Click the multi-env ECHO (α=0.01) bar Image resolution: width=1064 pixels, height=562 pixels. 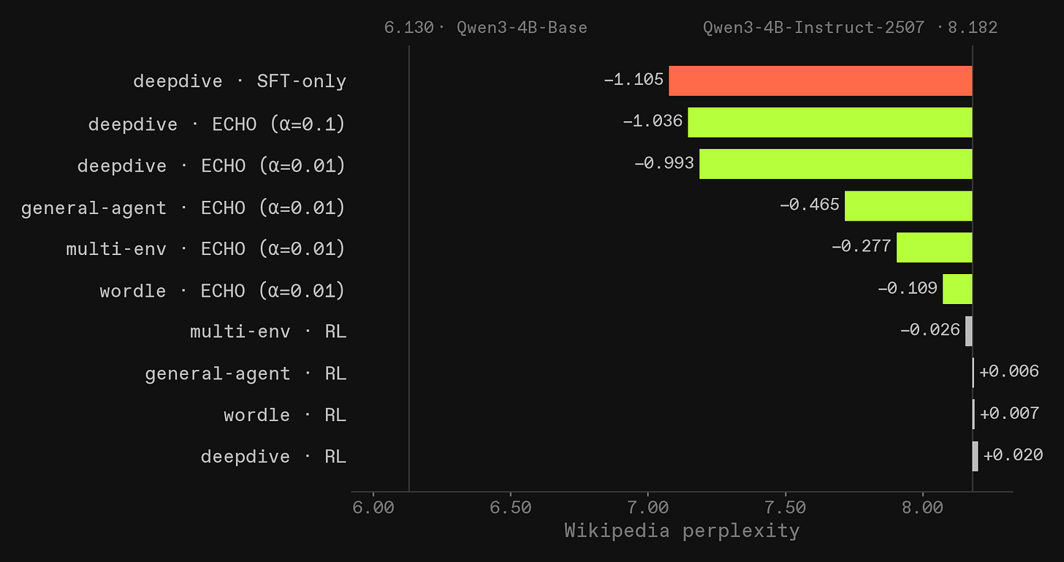coord(935,247)
